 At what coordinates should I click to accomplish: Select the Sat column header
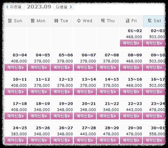click(154, 21)
